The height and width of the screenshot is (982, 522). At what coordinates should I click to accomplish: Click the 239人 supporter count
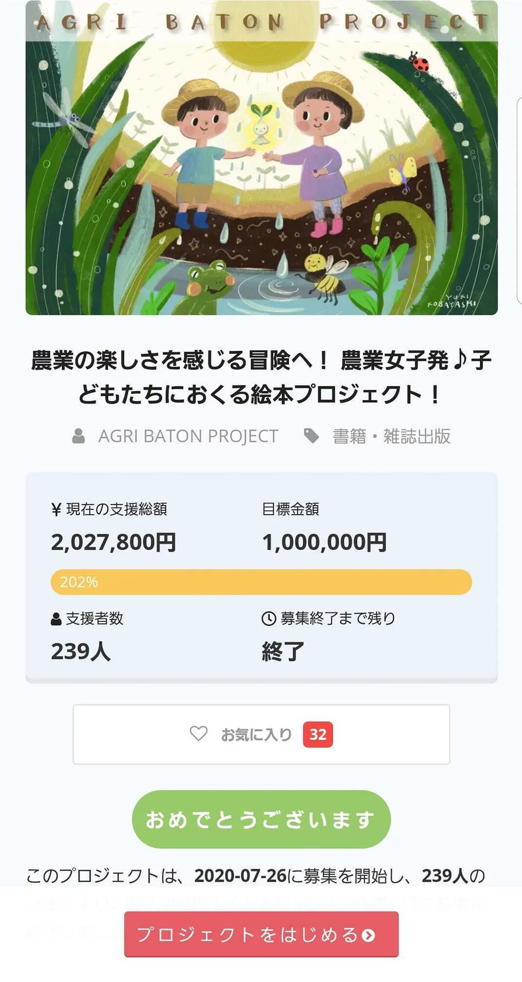tap(81, 652)
